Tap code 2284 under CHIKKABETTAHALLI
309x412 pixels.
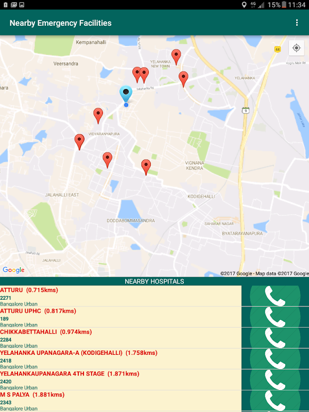coord(6,340)
